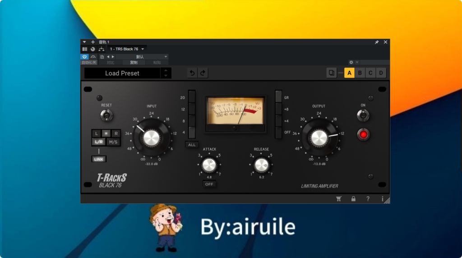Open help with question mark icon
The width and height of the screenshot is (462, 258).
click(x=368, y=199)
